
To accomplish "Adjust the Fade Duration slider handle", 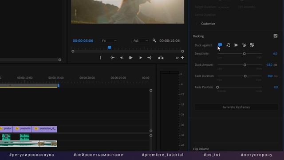I will [245, 76].
